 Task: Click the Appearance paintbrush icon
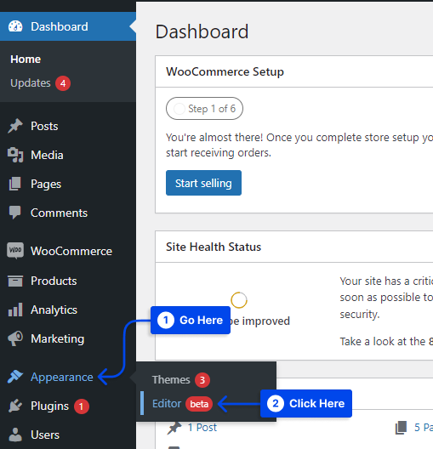coord(15,377)
